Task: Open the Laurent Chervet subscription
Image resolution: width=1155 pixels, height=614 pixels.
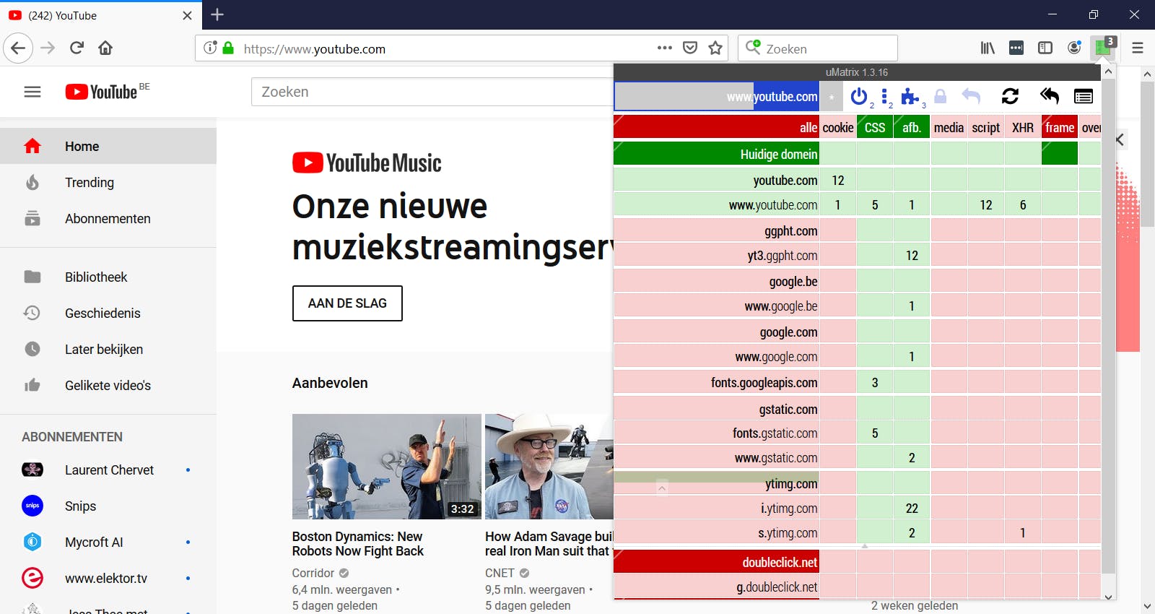Action: click(x=108, y=470)
